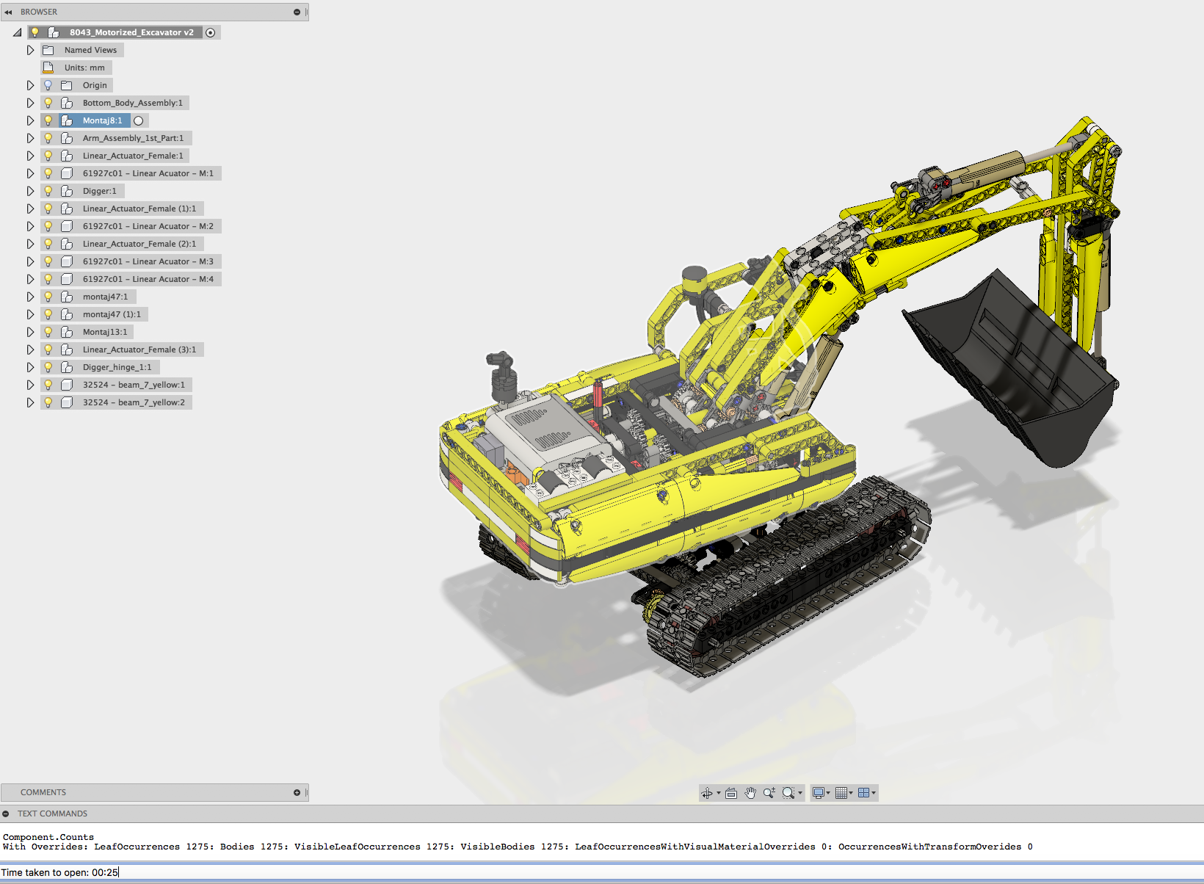Select the Zoom tool

click(769, 793)
